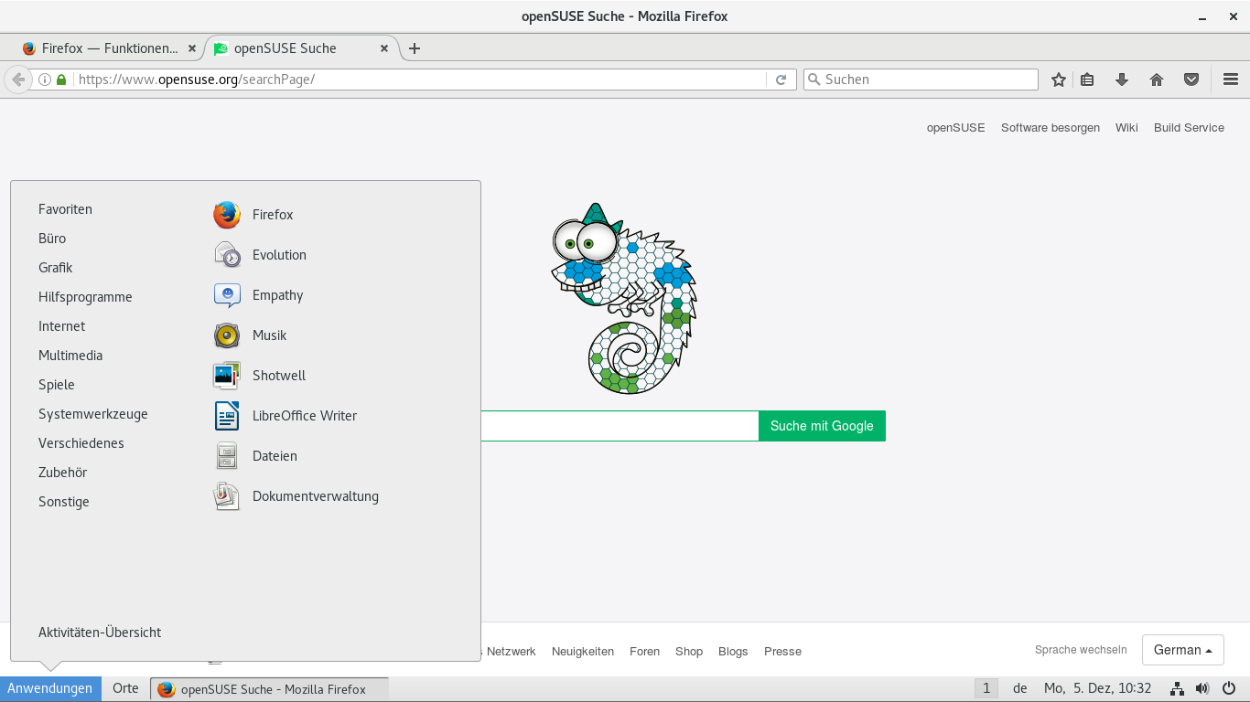
Task: Select the Büro category
Action: pos(52,239)
